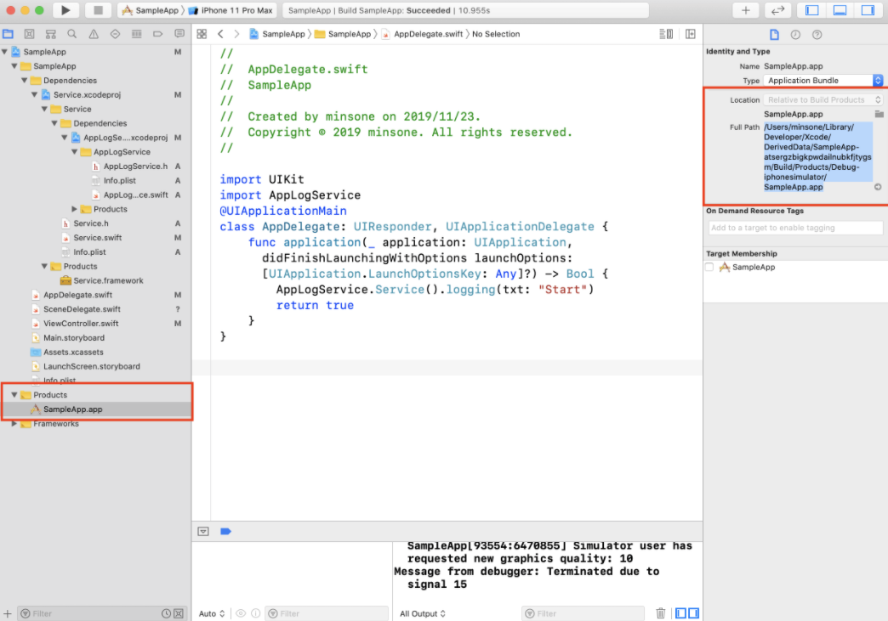Select AppLogService.h header
The image size is (888, 621).
coord(135,167)
